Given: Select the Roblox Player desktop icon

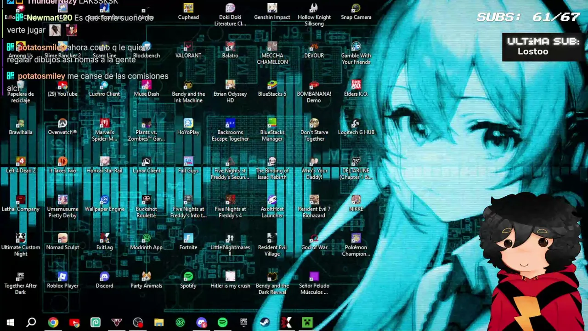Looking at the screenshot, I should click(x=62, y=280).
